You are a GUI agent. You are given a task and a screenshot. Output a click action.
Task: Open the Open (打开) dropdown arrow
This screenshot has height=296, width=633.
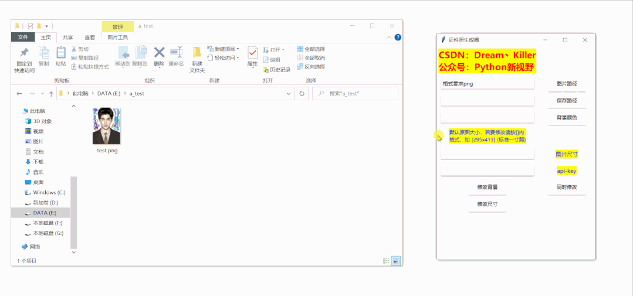[x=283, y=50]
